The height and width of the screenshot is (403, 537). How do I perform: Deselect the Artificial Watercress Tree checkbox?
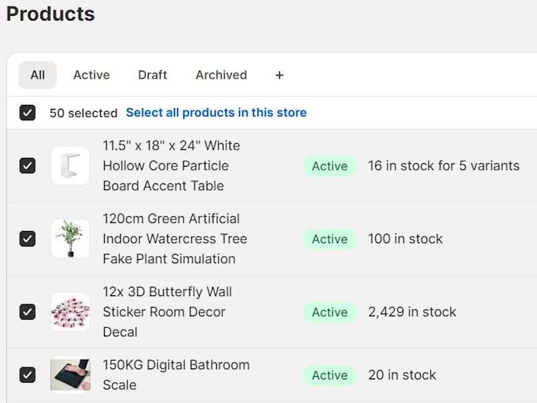pyautogui.click(x=28, y=239)
